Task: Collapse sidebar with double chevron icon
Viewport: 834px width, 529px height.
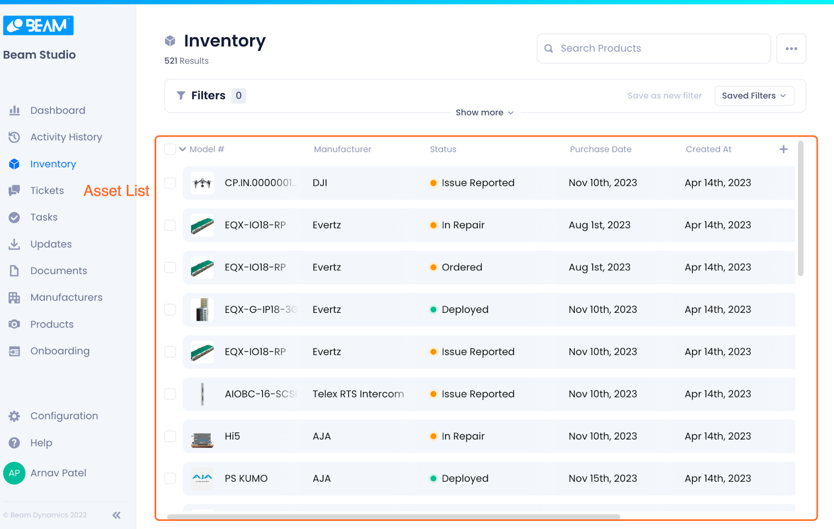Action: coord(117,515)
